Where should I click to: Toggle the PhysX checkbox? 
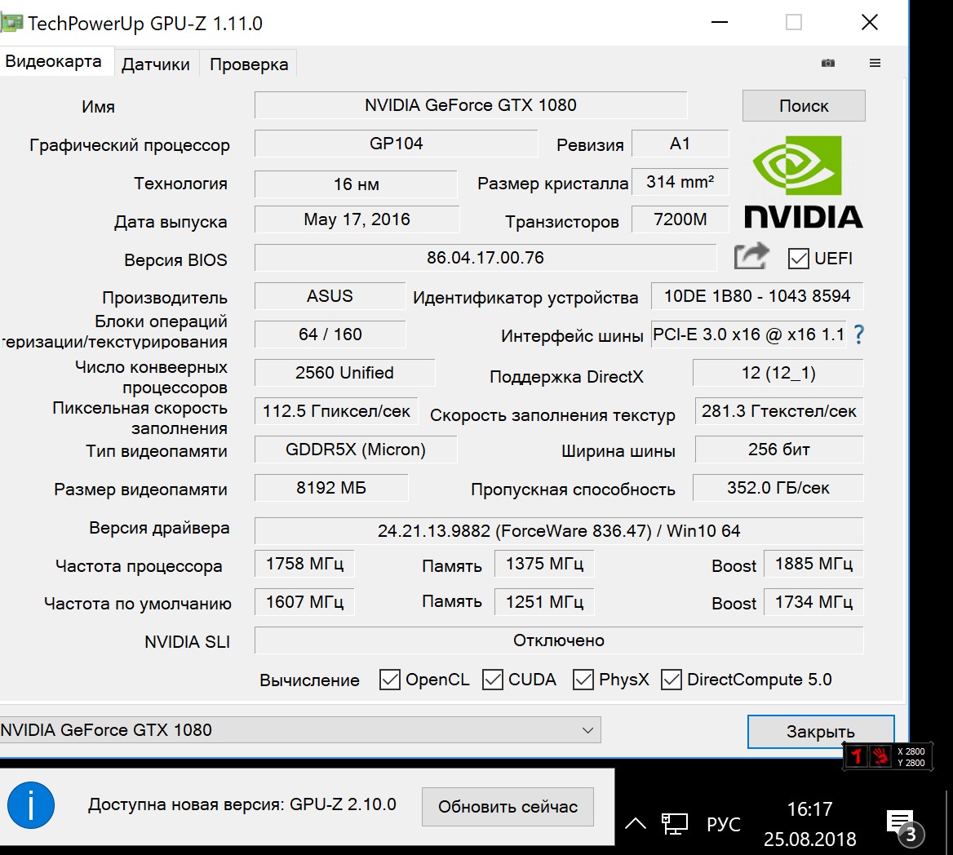point(583,680)
